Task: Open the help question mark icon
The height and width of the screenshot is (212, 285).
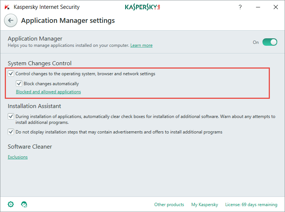Action: [x=240, y=7]
